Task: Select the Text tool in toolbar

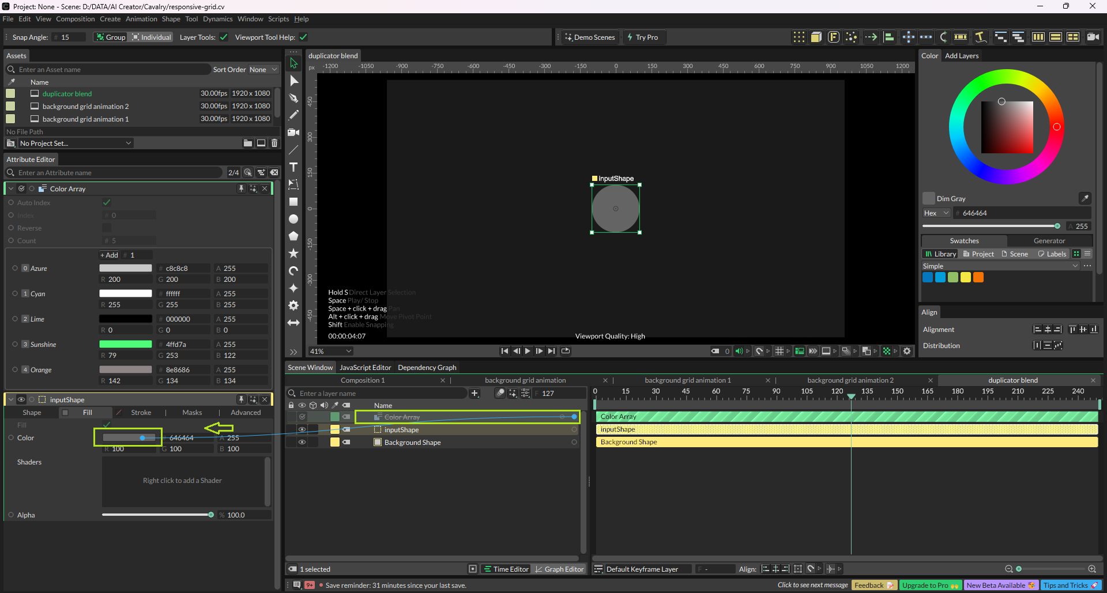Action: coord(293,167)
